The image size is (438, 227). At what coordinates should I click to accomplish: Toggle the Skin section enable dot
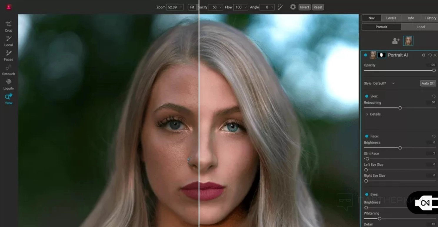[x=367, y=96]
